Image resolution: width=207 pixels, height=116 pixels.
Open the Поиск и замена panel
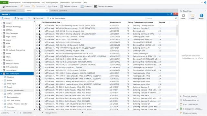189,96
